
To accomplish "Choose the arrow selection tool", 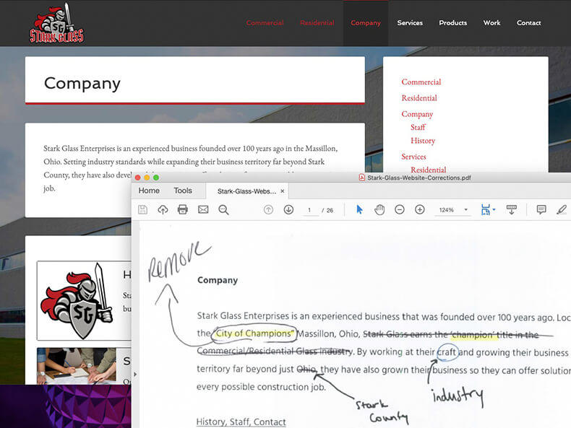I will [x=360, y=209].
